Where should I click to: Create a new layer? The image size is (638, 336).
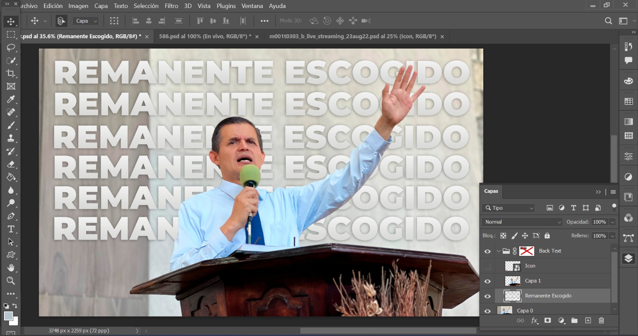588,320
